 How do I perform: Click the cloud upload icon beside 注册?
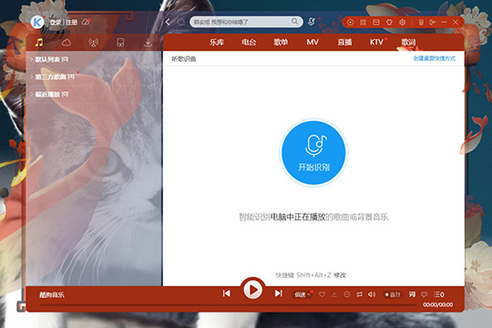(x=86, y=22)
